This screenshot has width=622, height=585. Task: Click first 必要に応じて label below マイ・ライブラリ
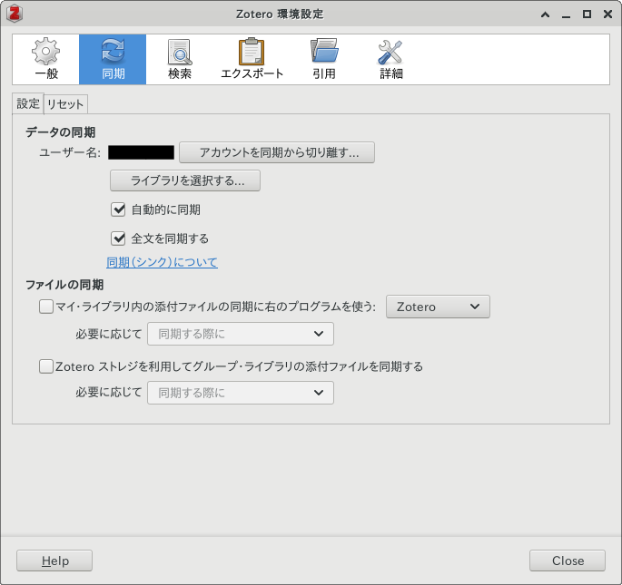(109, 334)
